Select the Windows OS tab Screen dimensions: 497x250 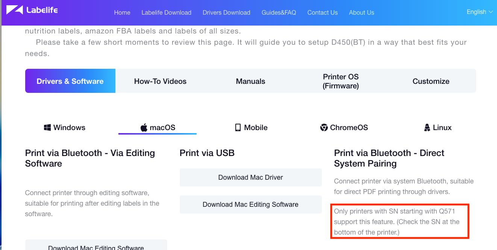point(64,127)
